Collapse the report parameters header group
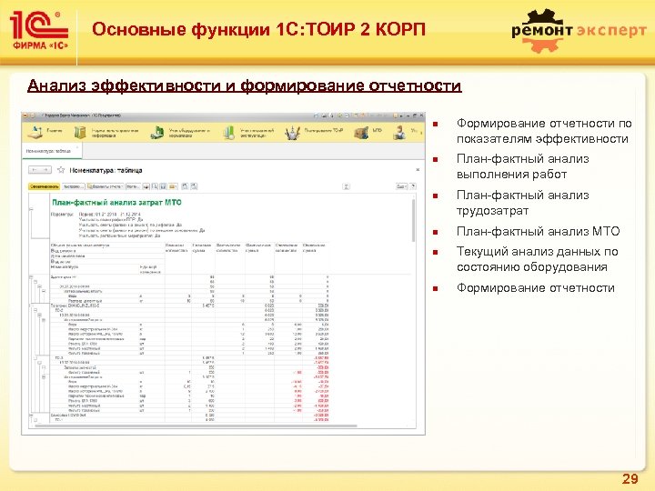Image resolution: width=655 pixels, height=491 pixels. click(31, 208)
